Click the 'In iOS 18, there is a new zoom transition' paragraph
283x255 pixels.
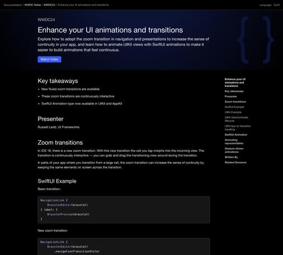pyautogui.click(x=121, y=153)
